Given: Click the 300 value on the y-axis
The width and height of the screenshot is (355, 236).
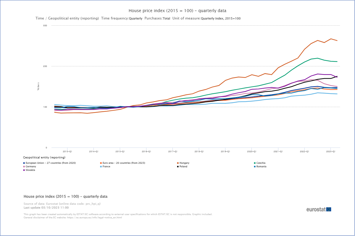Looking at the screenshot, I should click(45, 26).
